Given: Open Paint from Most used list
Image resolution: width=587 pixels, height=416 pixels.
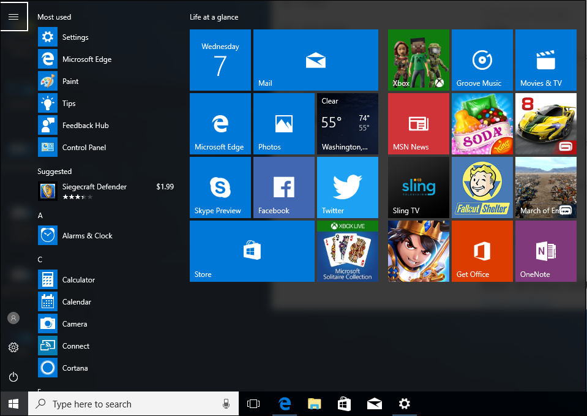Looking at the screenshot, I should tap(70, 81).
